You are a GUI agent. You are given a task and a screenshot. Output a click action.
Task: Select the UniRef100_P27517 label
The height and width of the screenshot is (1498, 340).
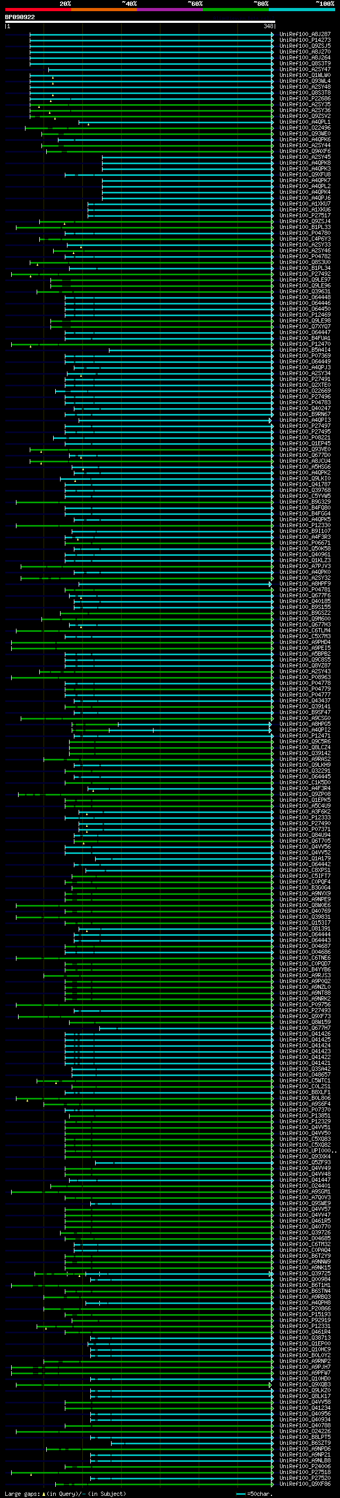click(305, 216)
